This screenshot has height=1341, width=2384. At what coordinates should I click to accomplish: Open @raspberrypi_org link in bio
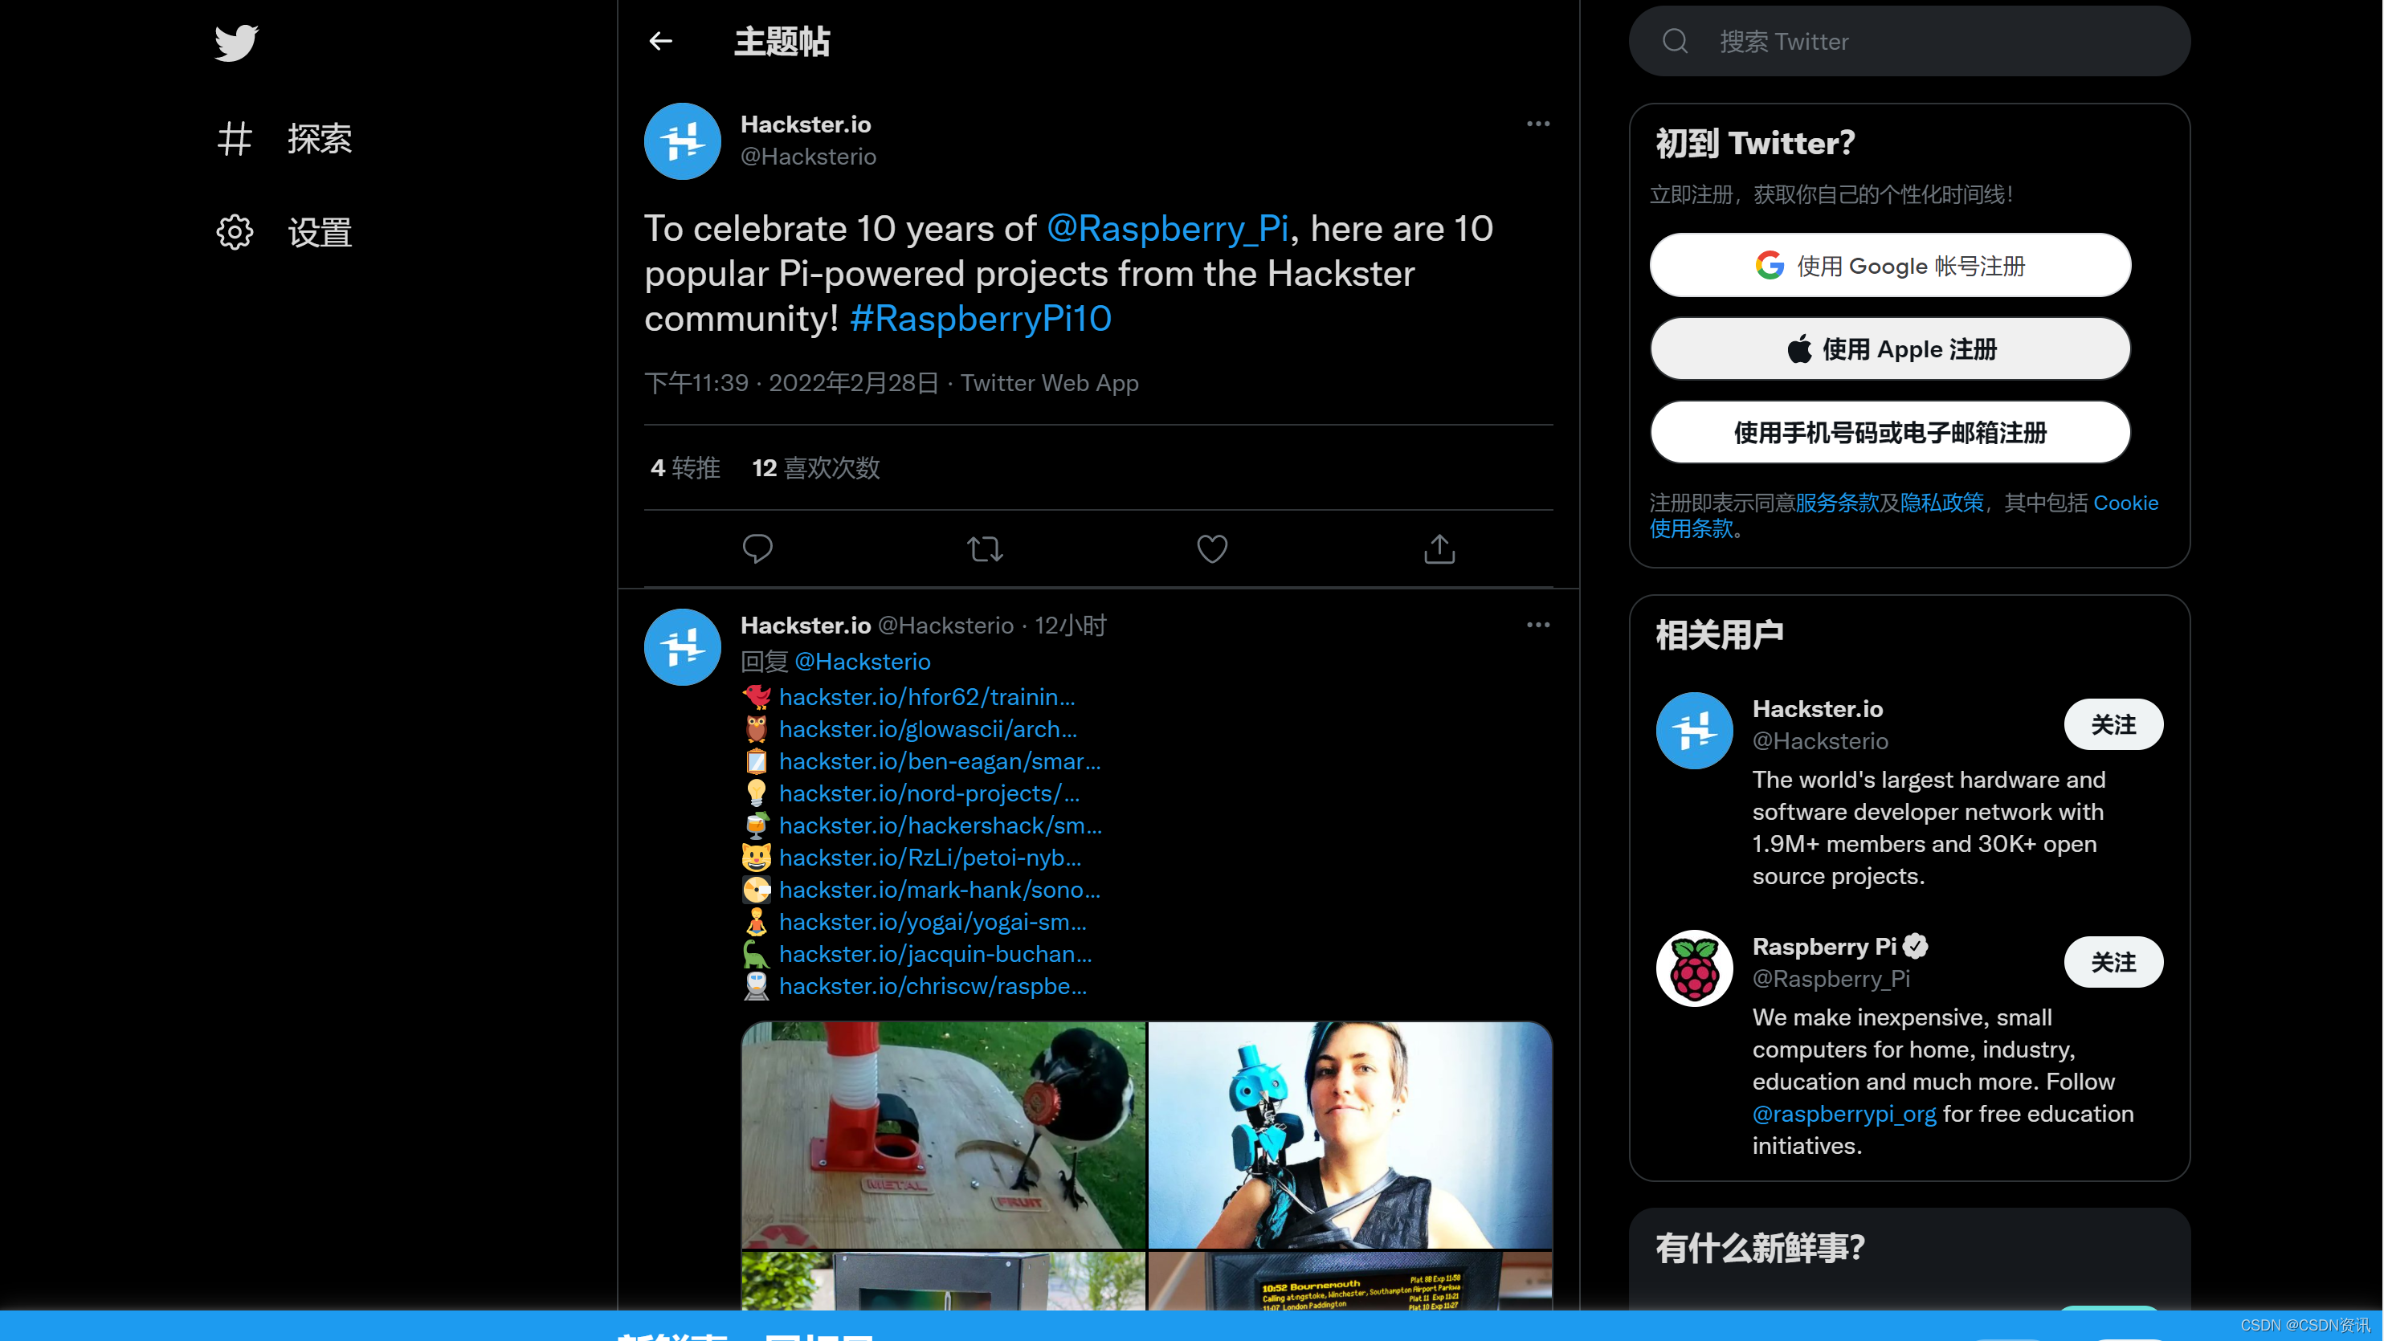pyautogui.click(x=1843, y=1115)
